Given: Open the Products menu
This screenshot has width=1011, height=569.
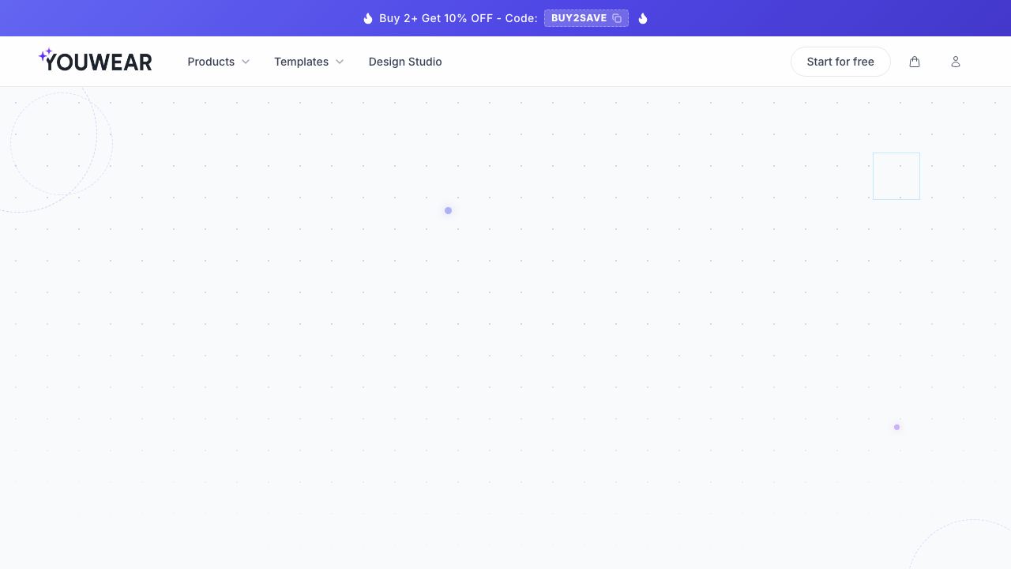Looking at the screenshot, I should [x=211, y=62].
